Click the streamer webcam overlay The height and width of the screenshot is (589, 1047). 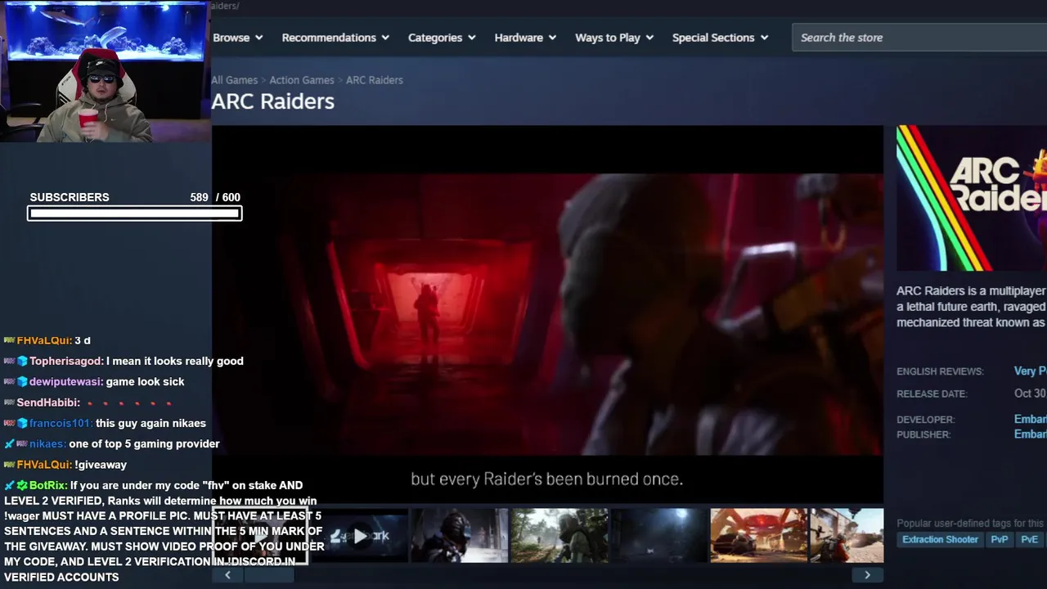(x=104, y=71)
